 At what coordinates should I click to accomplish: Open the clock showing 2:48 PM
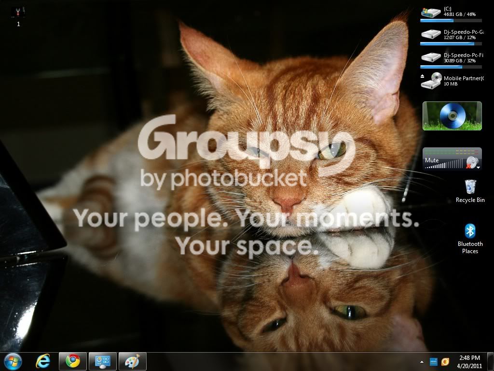(469, 362)
